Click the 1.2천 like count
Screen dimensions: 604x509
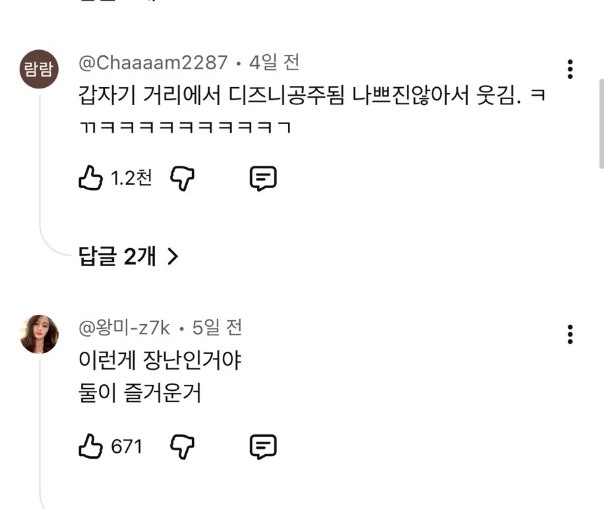[131, 178]
